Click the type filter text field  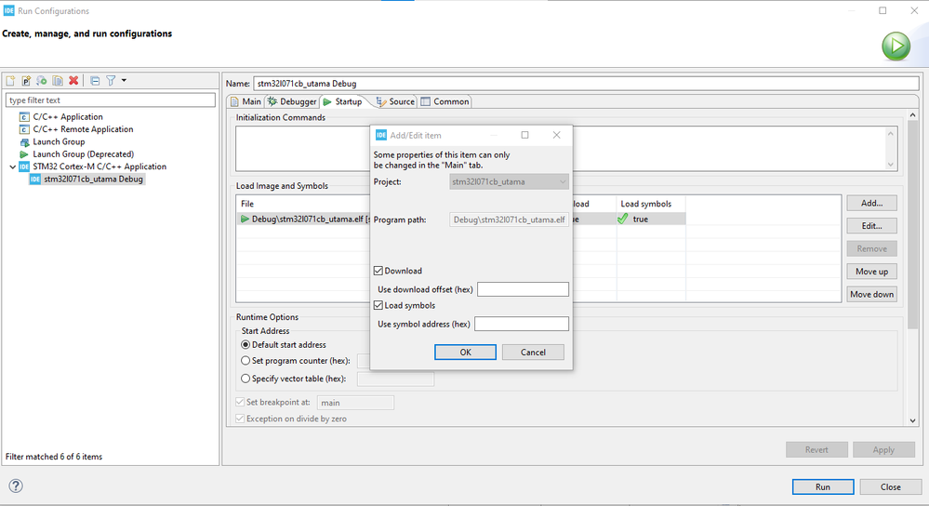[111, 100]
